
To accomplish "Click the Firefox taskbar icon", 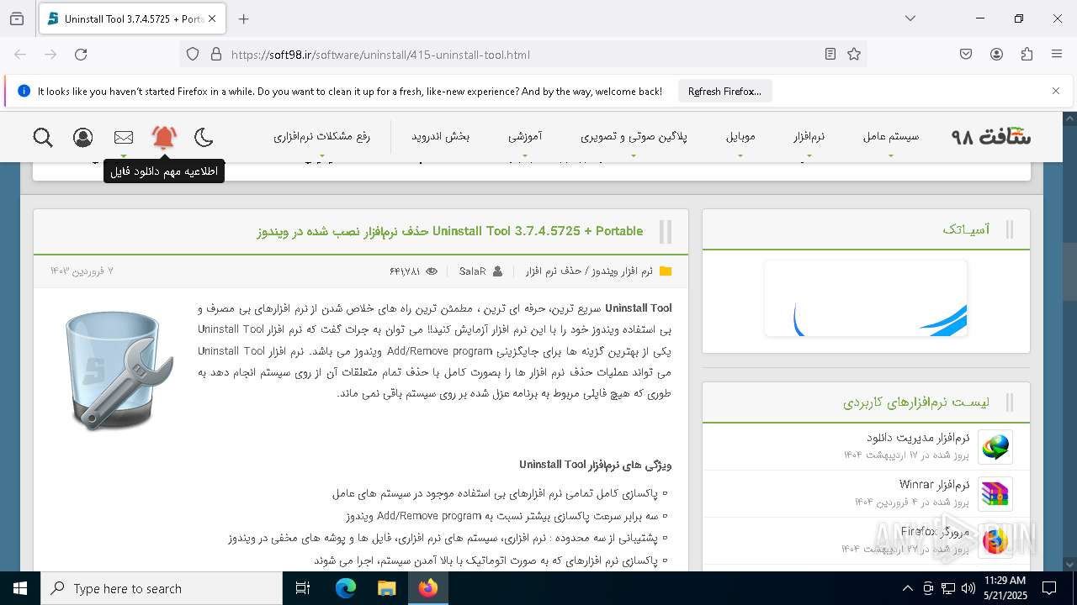I will [427, 588].
